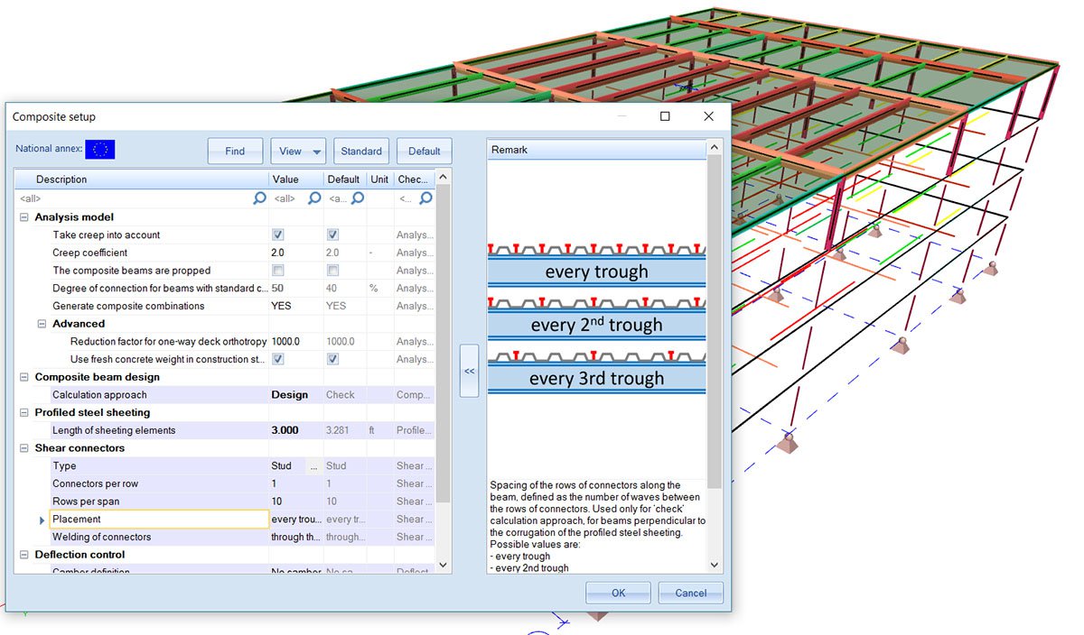Click the search icon in Value filter
The width and height of the screenshot is (1084, 635).
click(314, 198)
